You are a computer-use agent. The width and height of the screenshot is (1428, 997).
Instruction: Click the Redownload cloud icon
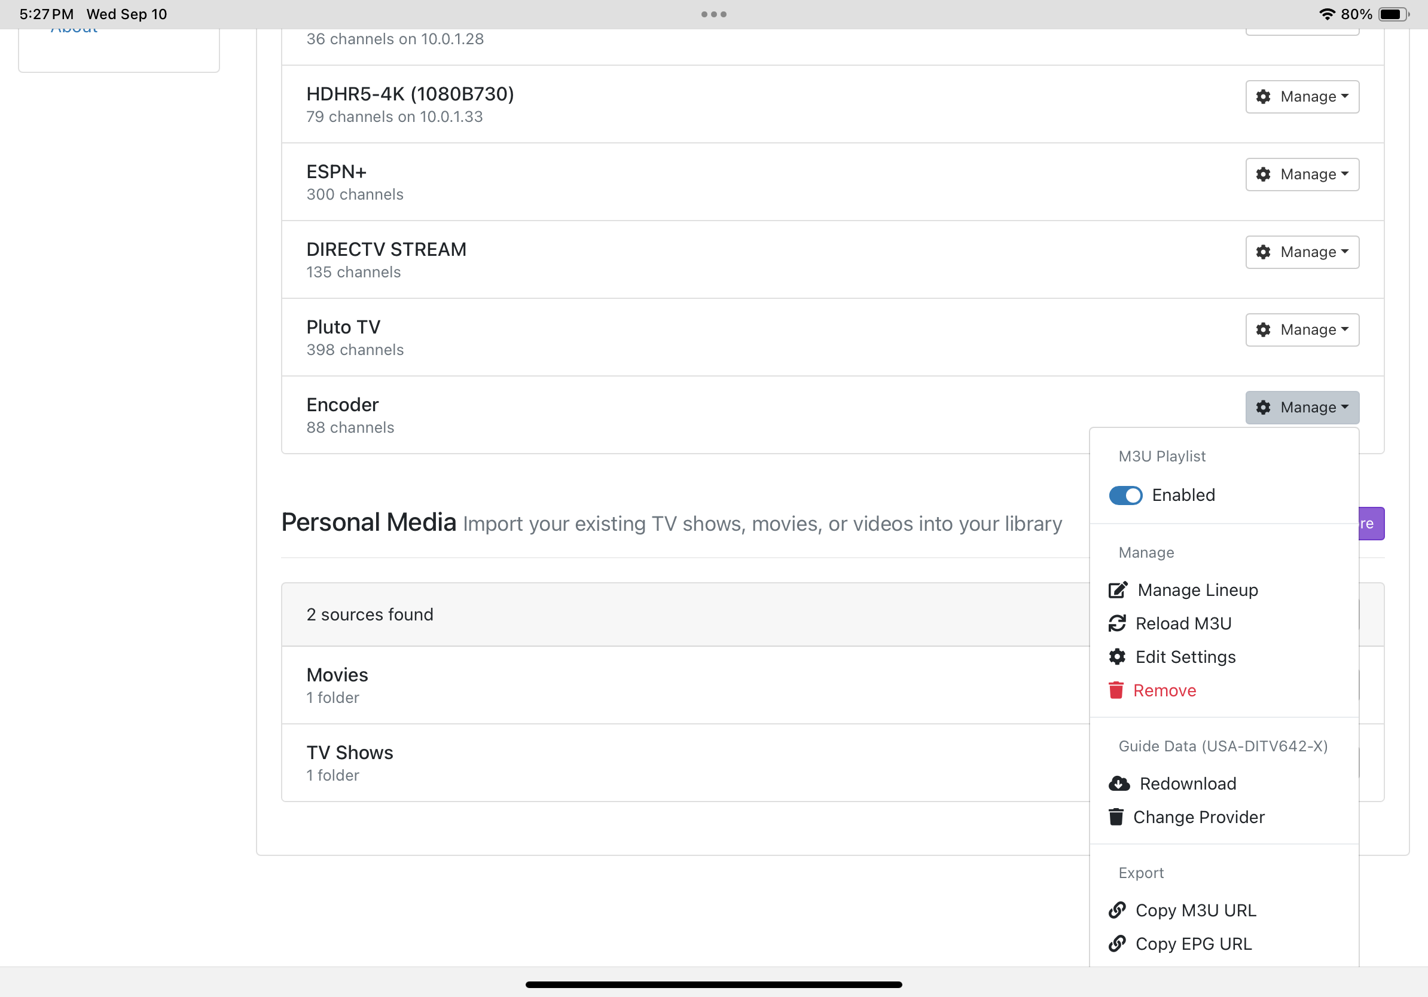click(1119, 784)
